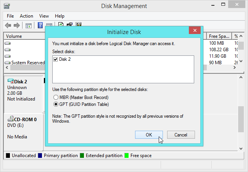Open the Action menu
The width and height of the screenshot is (248, 172).
click(x=26, y=16)
